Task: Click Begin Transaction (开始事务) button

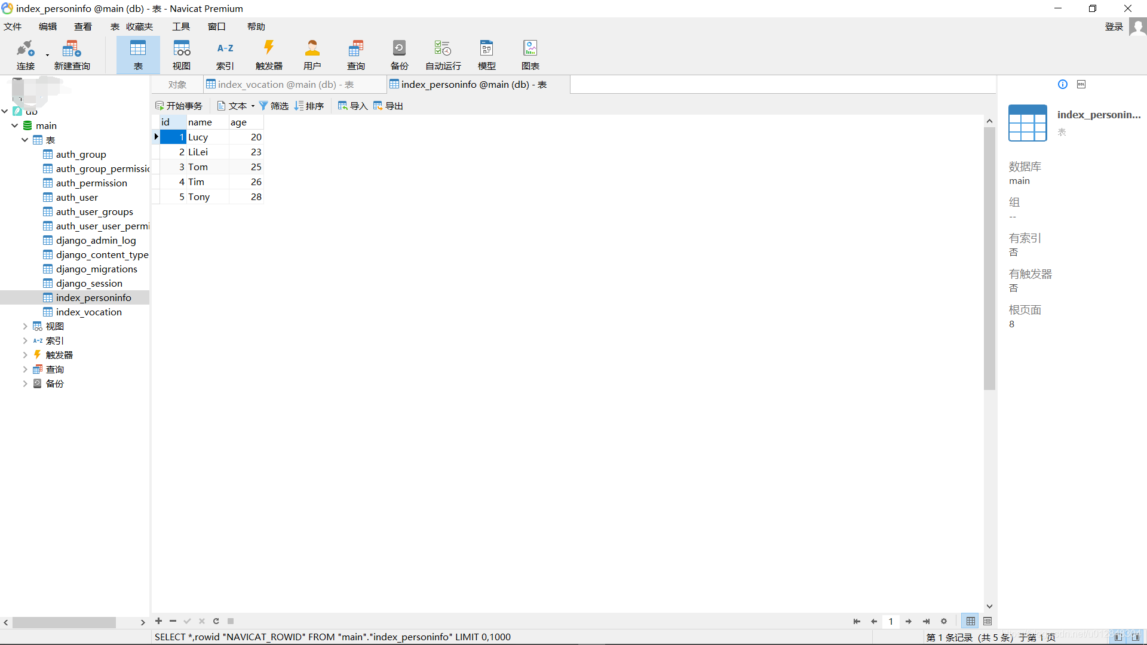Action: [x=179, y=106]
